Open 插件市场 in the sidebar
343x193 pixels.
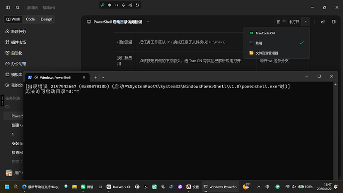coord(15,42)
